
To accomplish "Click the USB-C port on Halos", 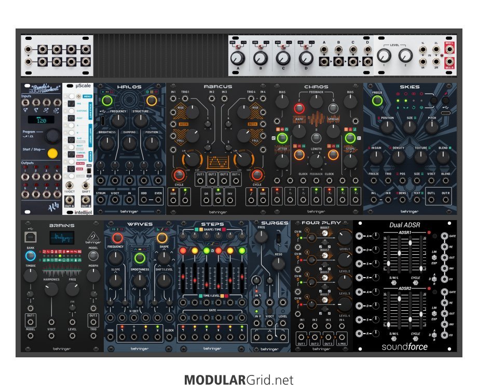I will click(103, 121).
